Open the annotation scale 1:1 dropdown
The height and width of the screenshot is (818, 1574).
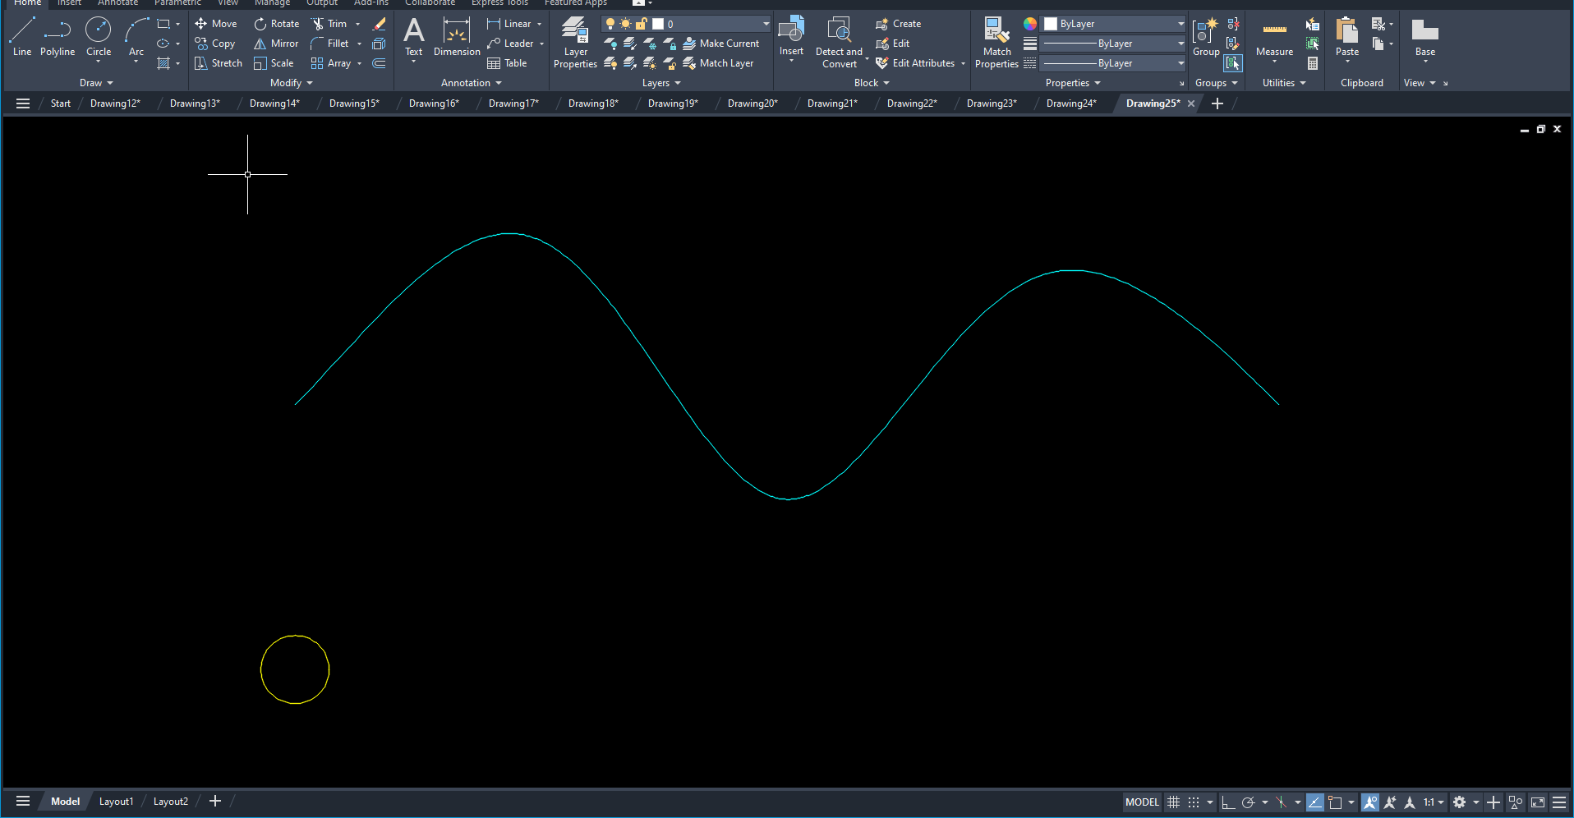point(1434,802)
